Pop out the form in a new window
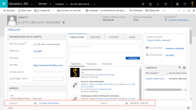Viewport: 196px width, 110px height. click(189, 11)
